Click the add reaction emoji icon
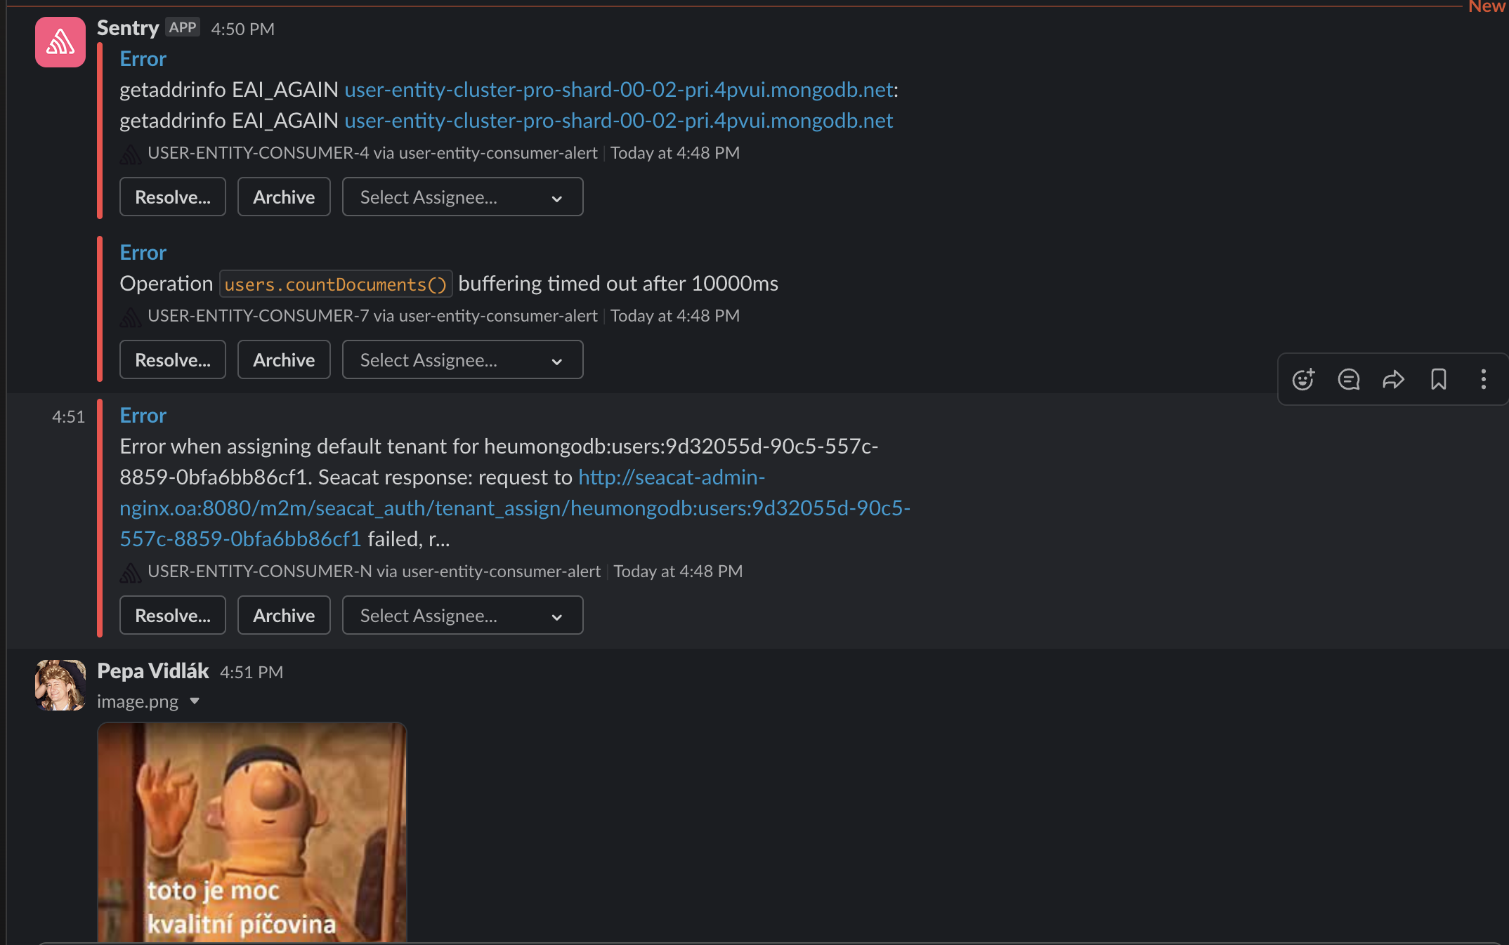Viewport: 1509px width, 945px height. (1303, 379)
